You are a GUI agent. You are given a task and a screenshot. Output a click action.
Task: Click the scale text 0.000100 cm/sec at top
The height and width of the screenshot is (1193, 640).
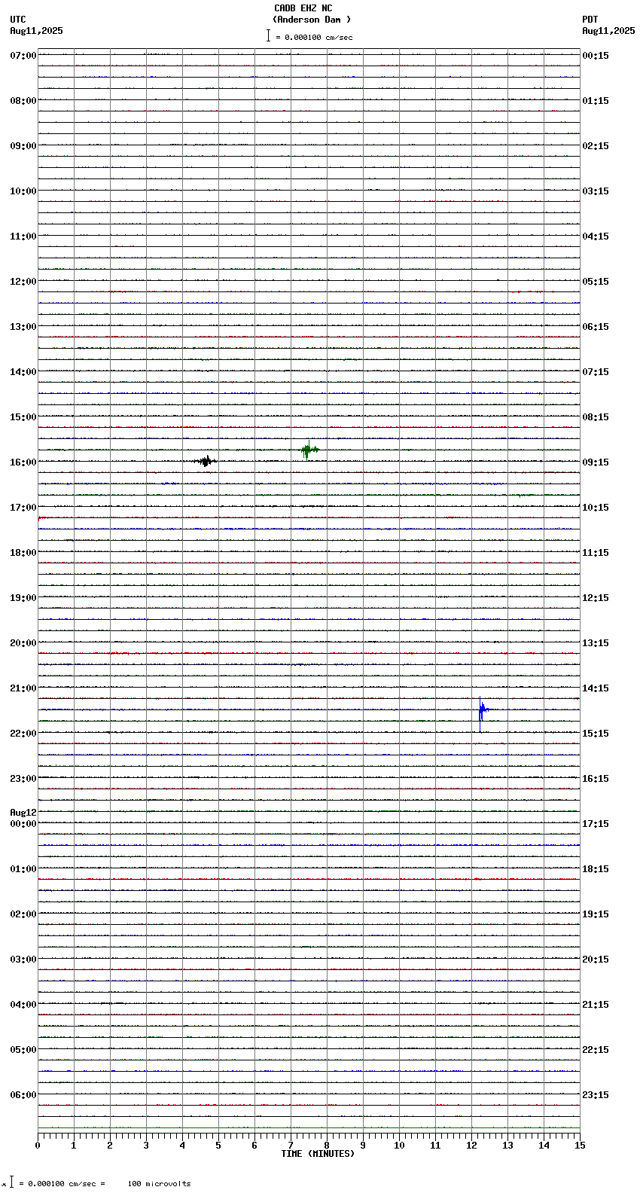click(318, 37)
